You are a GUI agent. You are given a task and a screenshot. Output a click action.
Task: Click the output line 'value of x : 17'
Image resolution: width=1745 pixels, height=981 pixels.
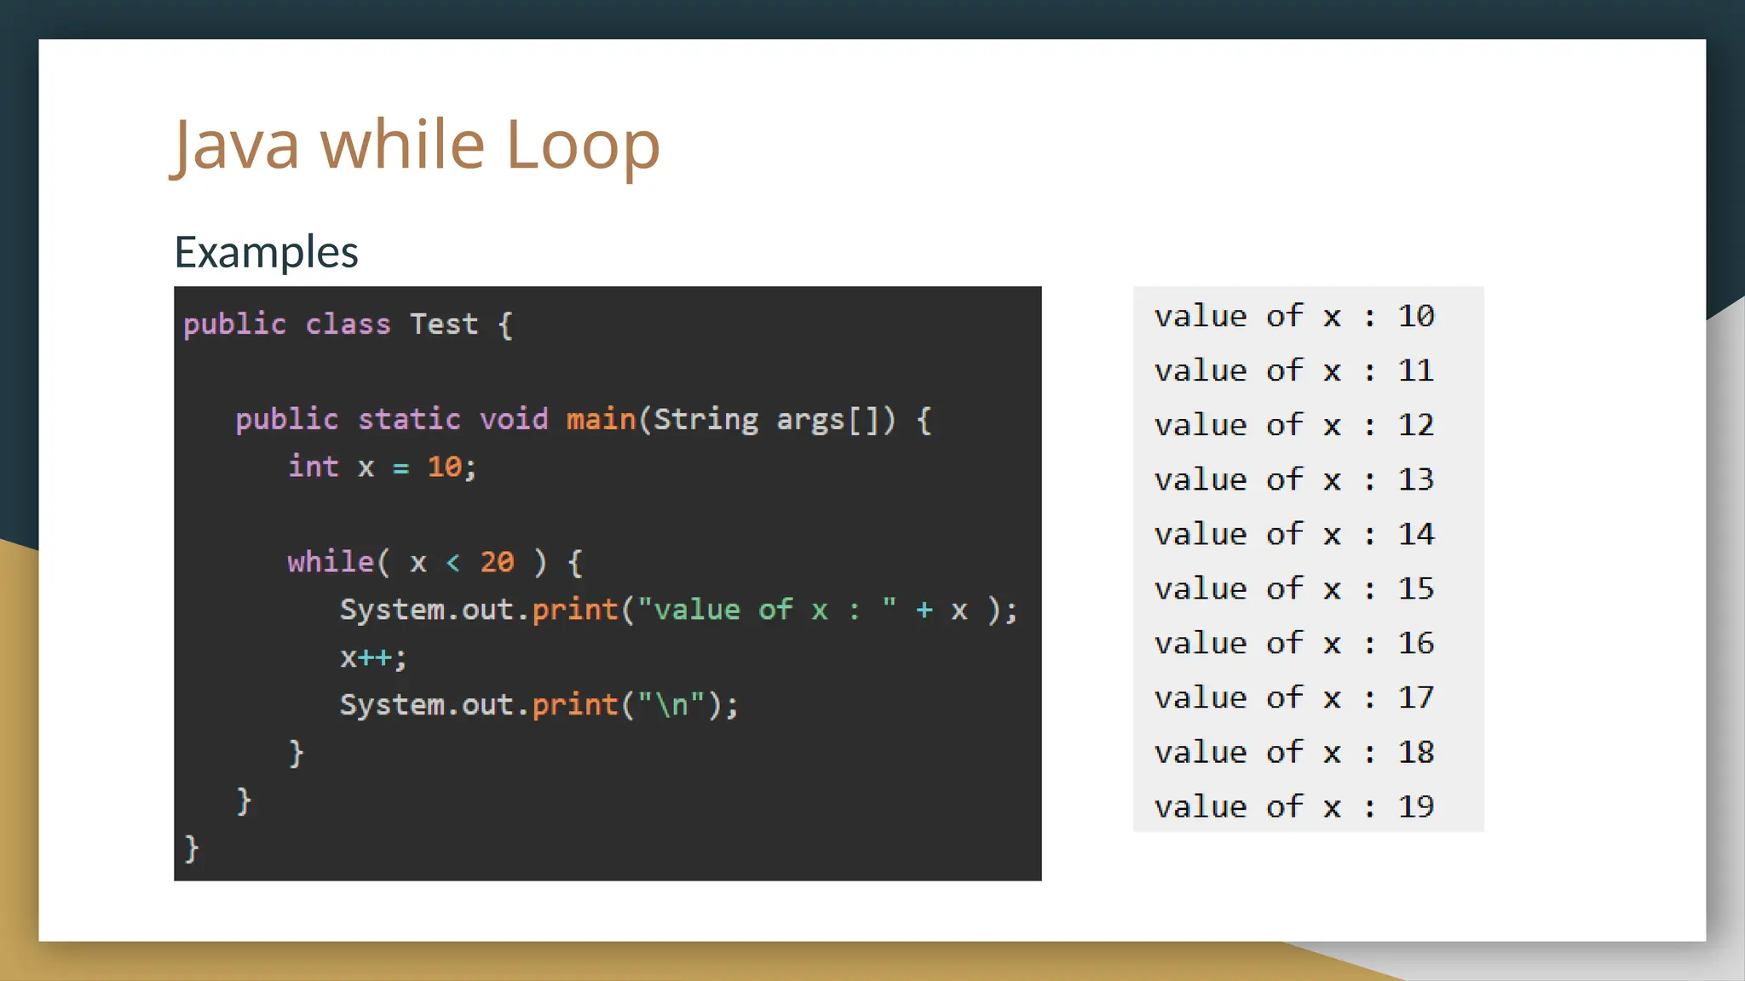pyautogui.click(x=1294, y=697)
